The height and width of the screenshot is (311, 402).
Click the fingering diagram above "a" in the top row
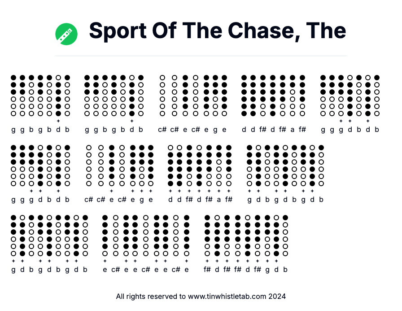[293, 96]
